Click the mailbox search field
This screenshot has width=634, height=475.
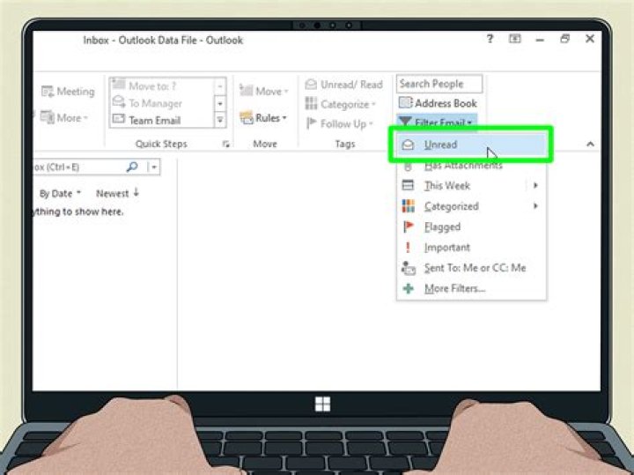pos(78,167)
